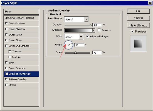Viewport: 153px width, 111px height.
Task: Enable the Satin checkbox
Action: (x=6, y=63)
